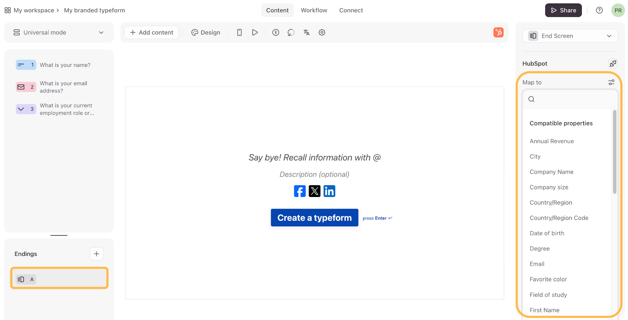This screenshot has width=628, height=320.
Task: Select question 1 short text icon
Action: coord(26,65)
